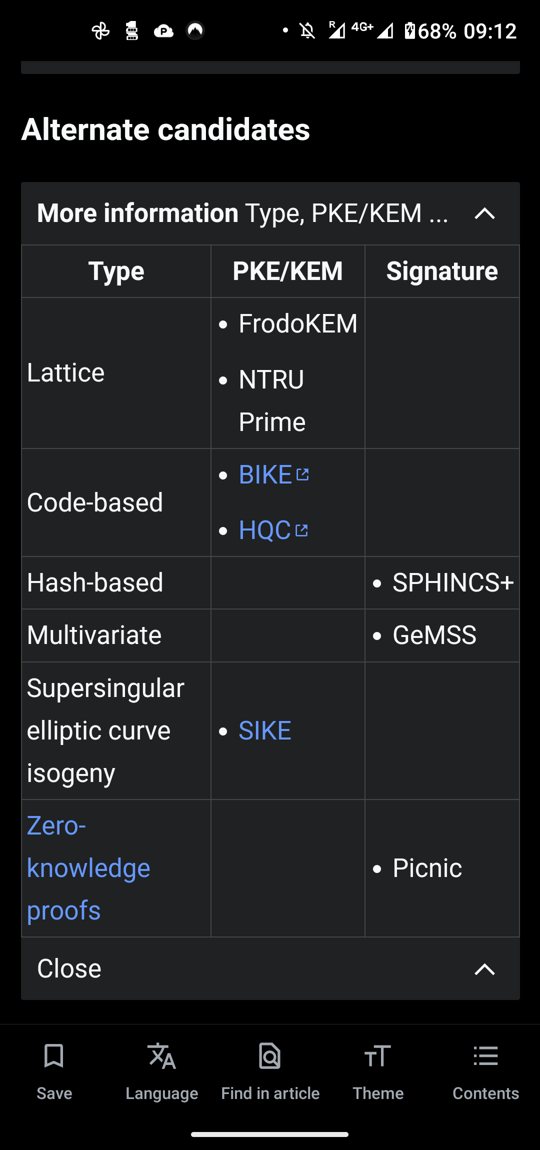Tap the Save bookmark icon
The height and width of the screenshot is (1150, 540).
tap(54, 1056)
